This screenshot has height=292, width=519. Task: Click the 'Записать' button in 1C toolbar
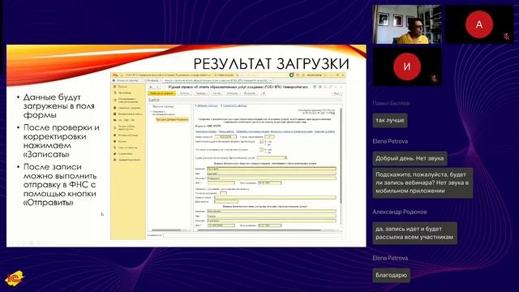(184, 93)
